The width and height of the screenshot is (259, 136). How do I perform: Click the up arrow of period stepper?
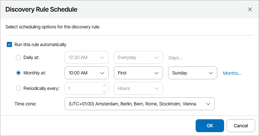pos(104,85)
